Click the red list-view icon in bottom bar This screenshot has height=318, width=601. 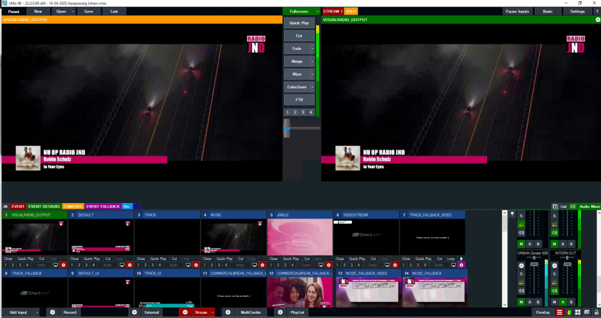pyautogui.click(x=559, y=313)
